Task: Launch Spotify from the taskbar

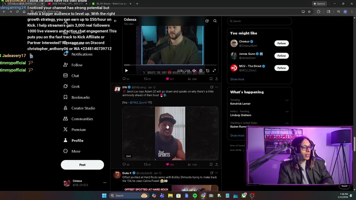Action: (x=195, y=196)
